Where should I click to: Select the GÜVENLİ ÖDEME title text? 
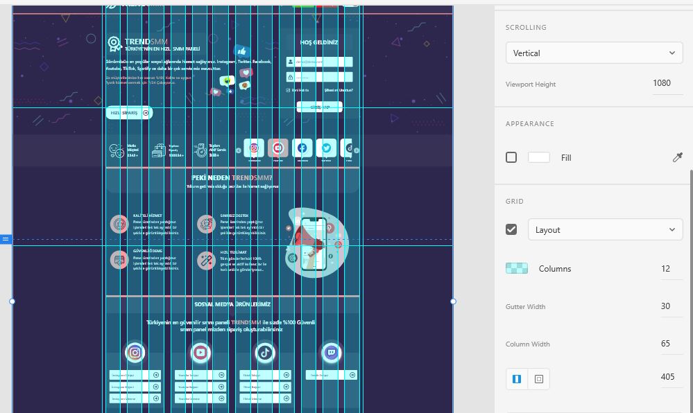click(147, 251)
